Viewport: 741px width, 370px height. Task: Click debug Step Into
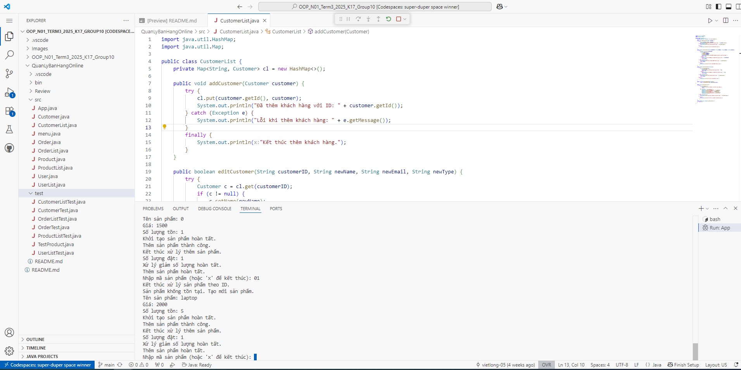coord(368,19)
